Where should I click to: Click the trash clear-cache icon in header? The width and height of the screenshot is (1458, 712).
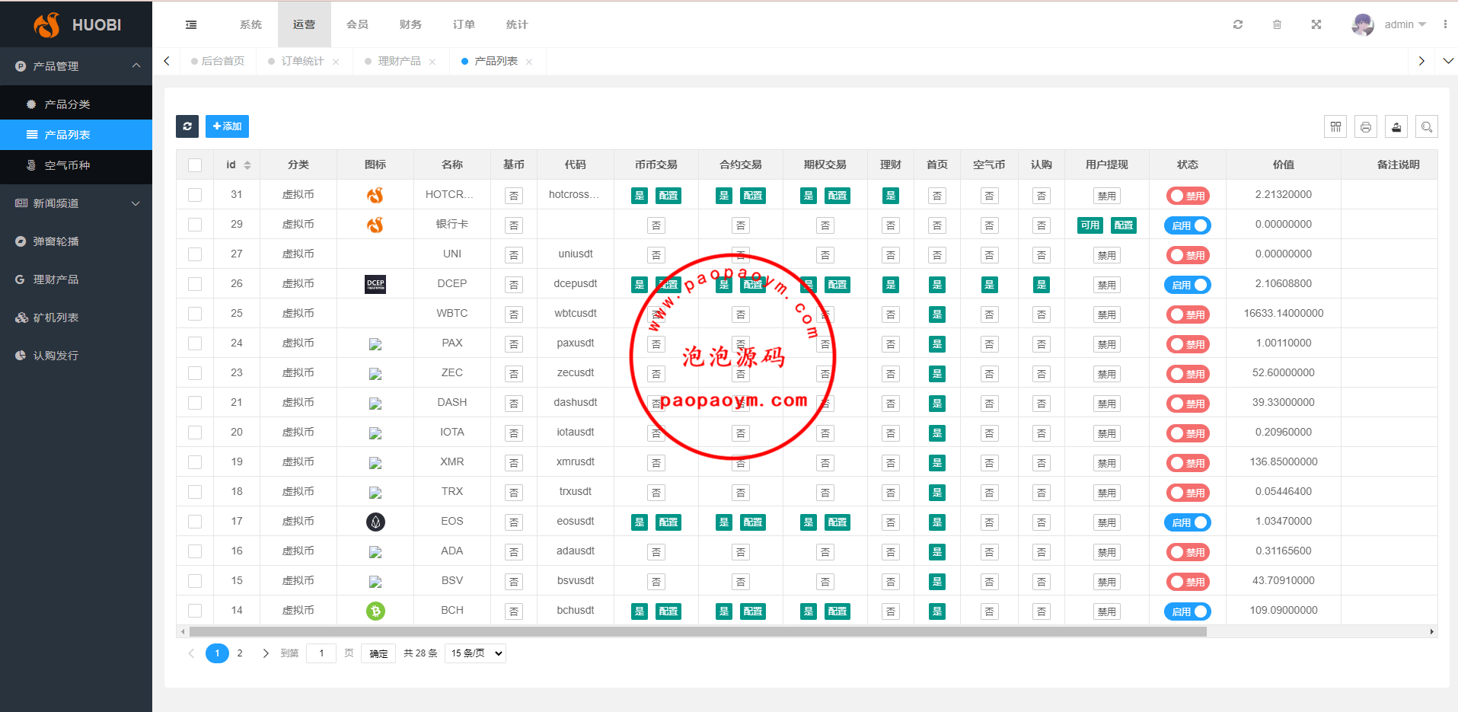(x=1277, y=24)
